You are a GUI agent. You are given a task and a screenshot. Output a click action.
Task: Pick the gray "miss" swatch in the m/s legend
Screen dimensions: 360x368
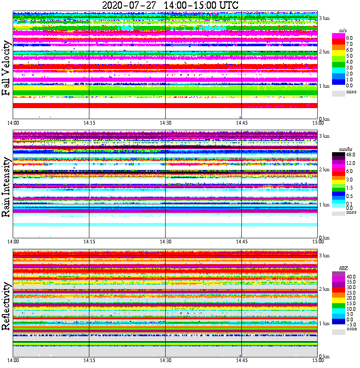(x=338, y=93)
